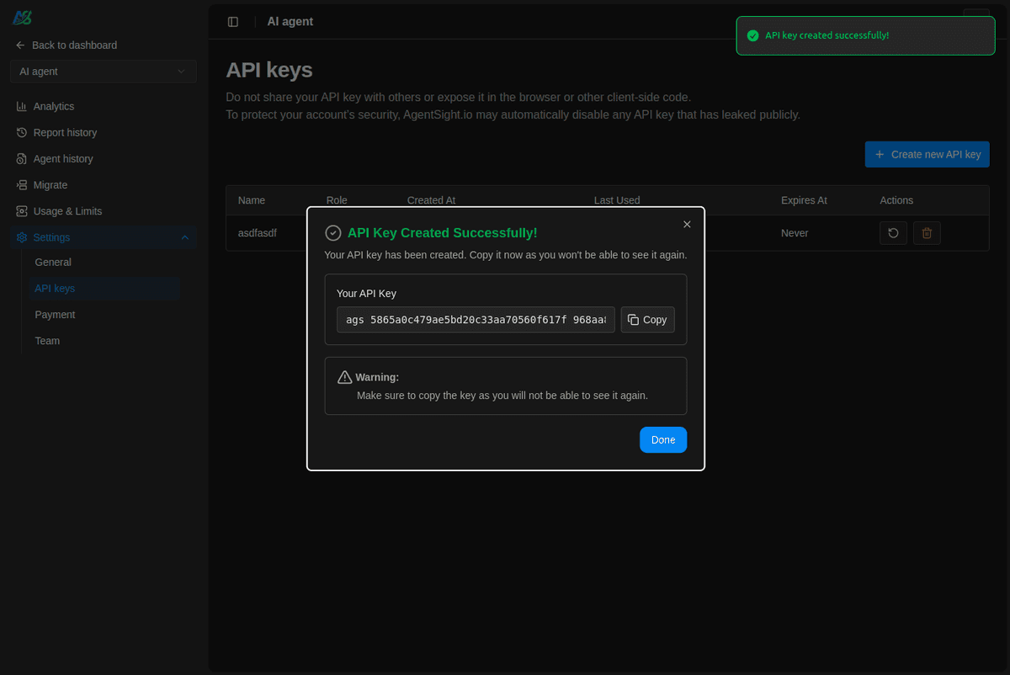Open General settings page
Screen dimensions: 1010x675
tap(53, 262)
